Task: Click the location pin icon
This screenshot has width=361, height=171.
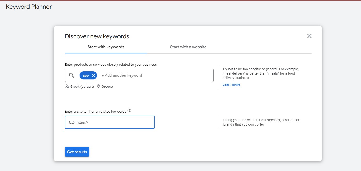Action: coord(98,86)
